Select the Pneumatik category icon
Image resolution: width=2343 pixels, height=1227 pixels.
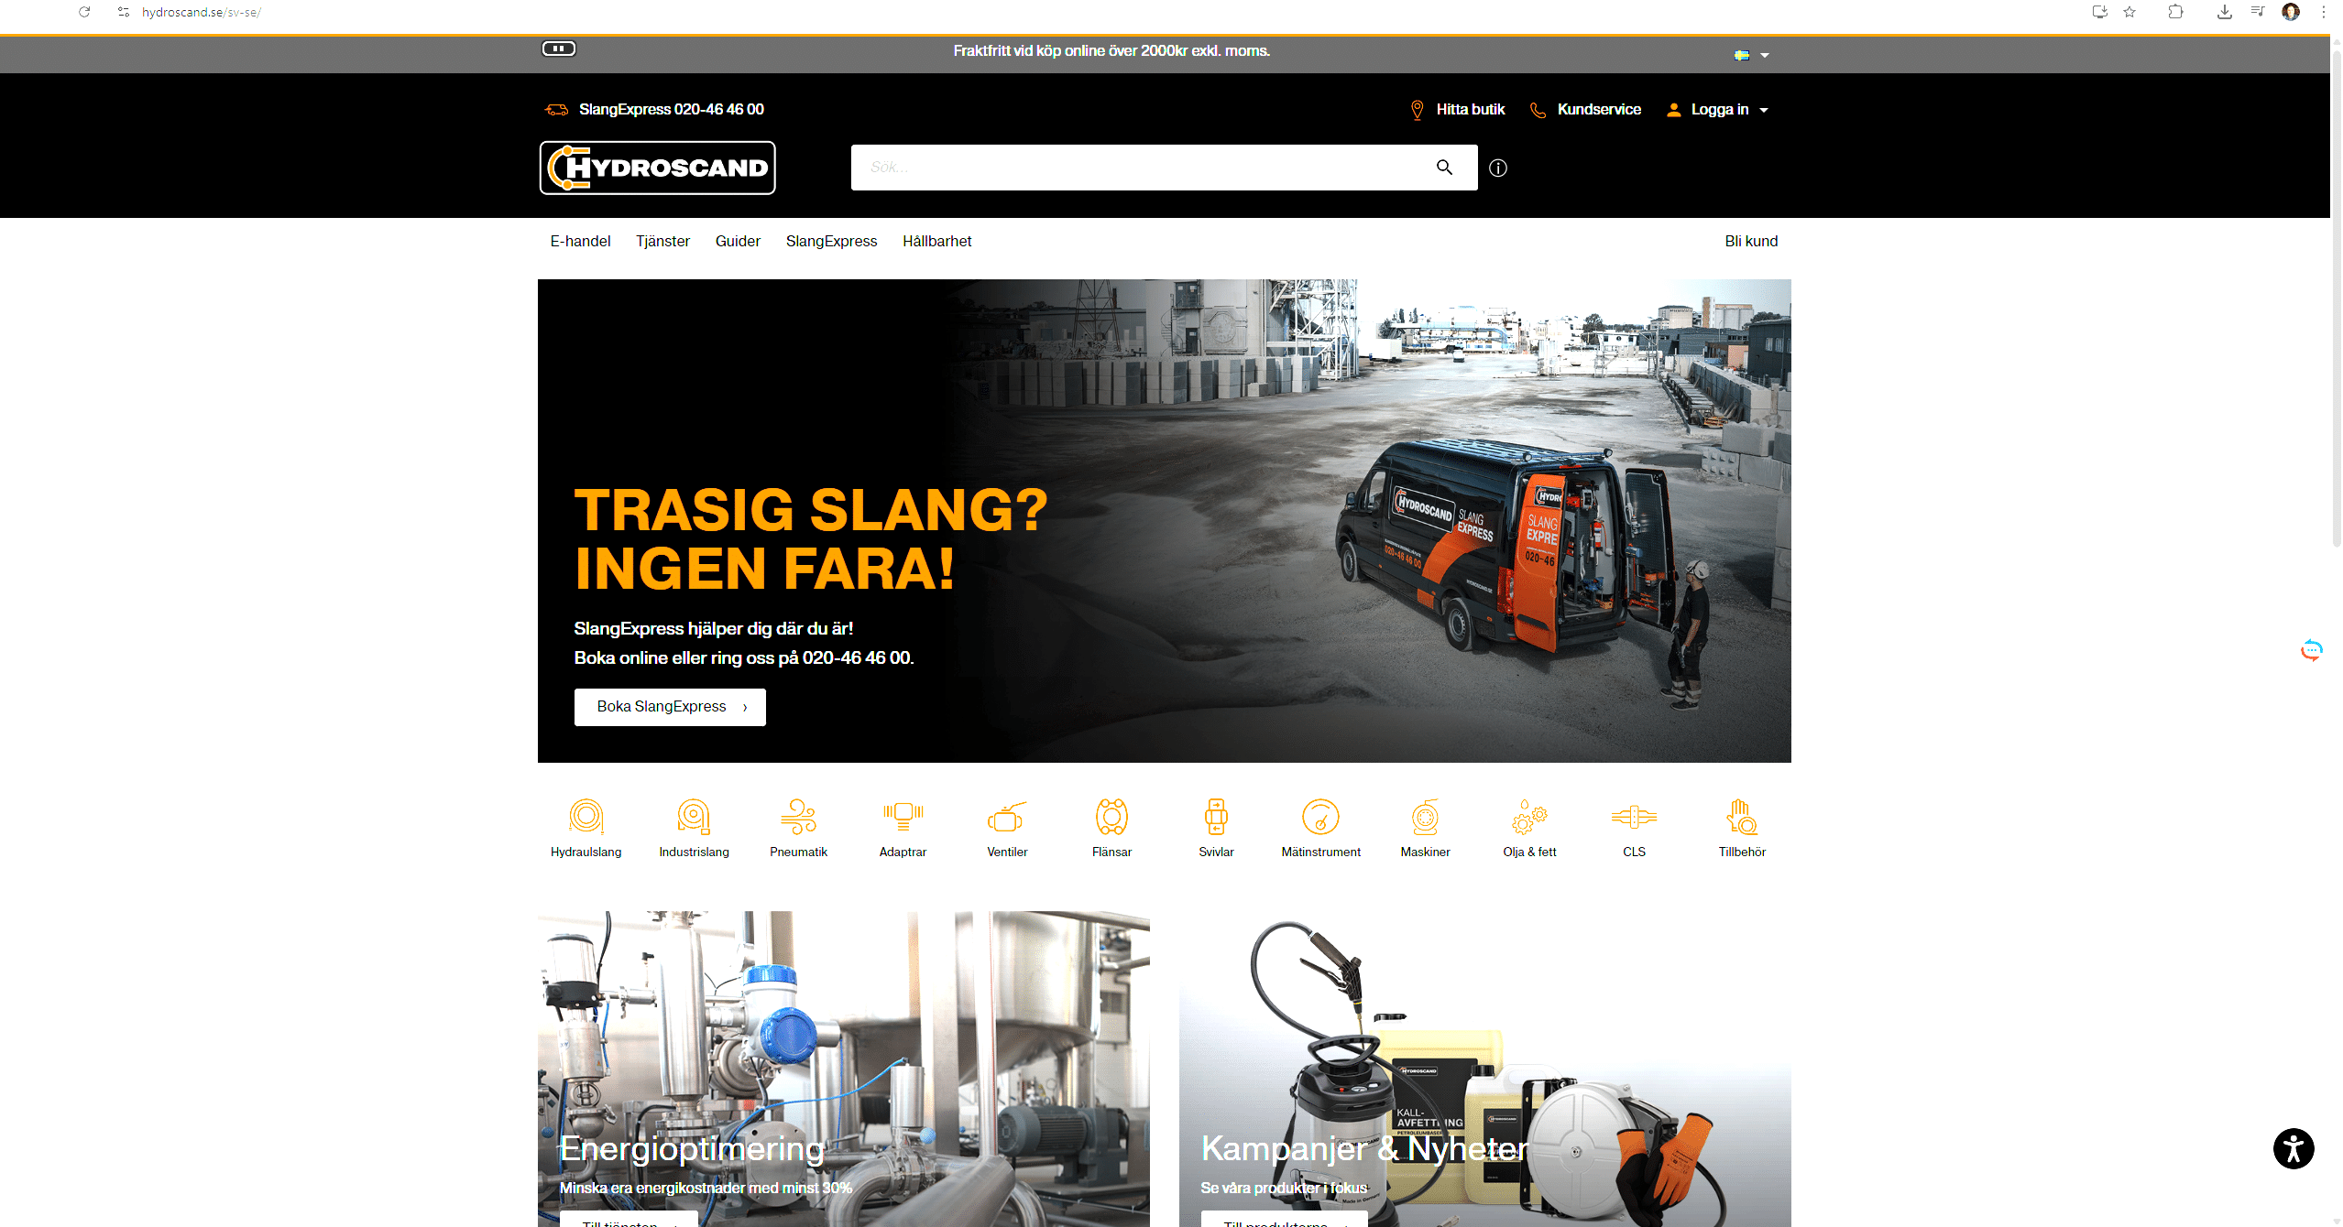tap(798, 817)
